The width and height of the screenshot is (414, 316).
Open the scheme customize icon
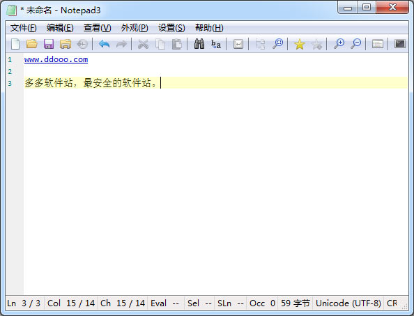click(378, 44)
